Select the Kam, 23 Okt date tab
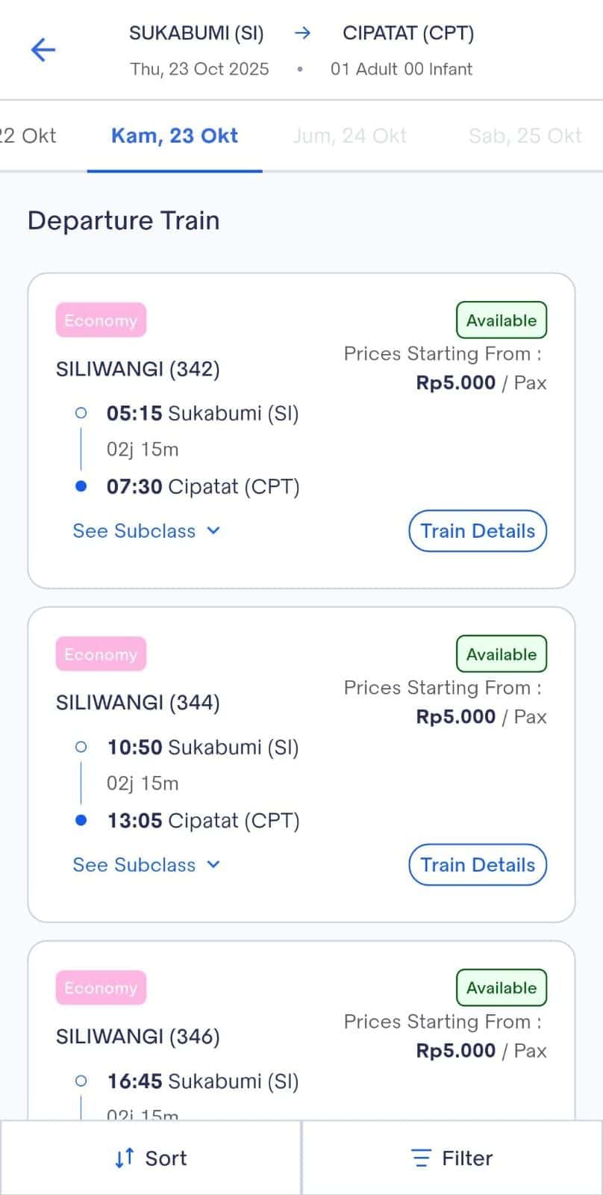 pos(175,136)
